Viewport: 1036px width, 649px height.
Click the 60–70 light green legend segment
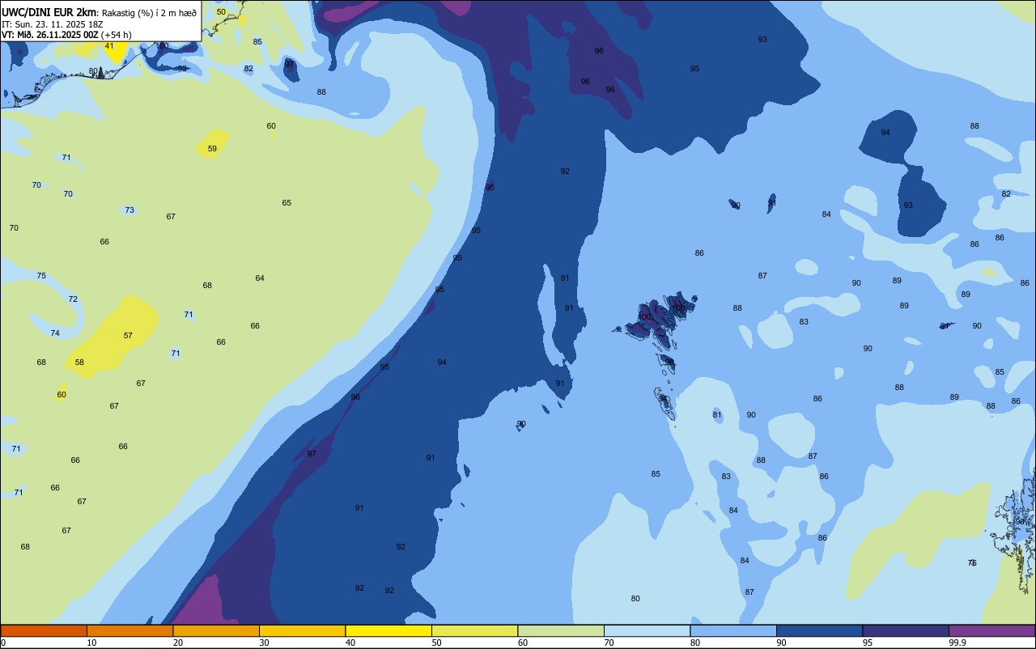pyautogui.click(x=561, y=630)
